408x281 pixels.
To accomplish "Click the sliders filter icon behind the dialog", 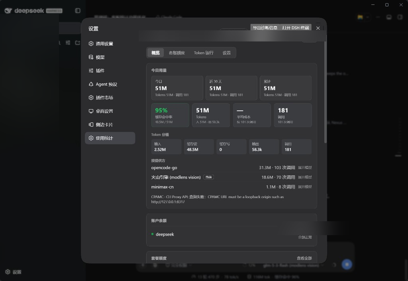I will (x=68, y=43).
